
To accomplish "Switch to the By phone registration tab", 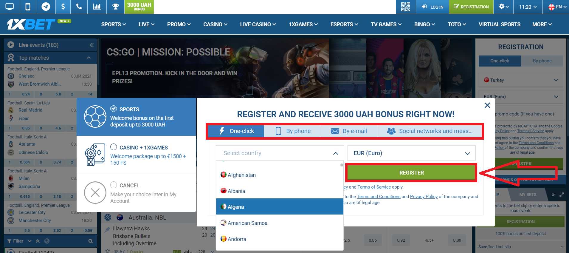I will coord(293,131).
